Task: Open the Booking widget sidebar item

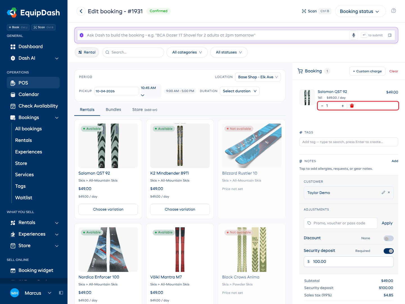Action: pyautogui.click(x=33, y=270)
